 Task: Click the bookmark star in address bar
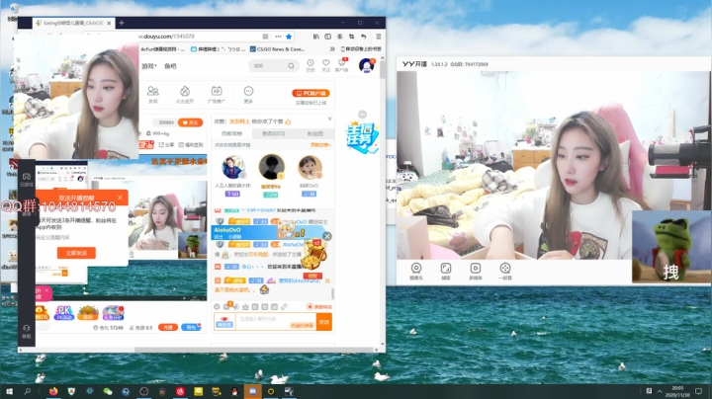point(289,37)
